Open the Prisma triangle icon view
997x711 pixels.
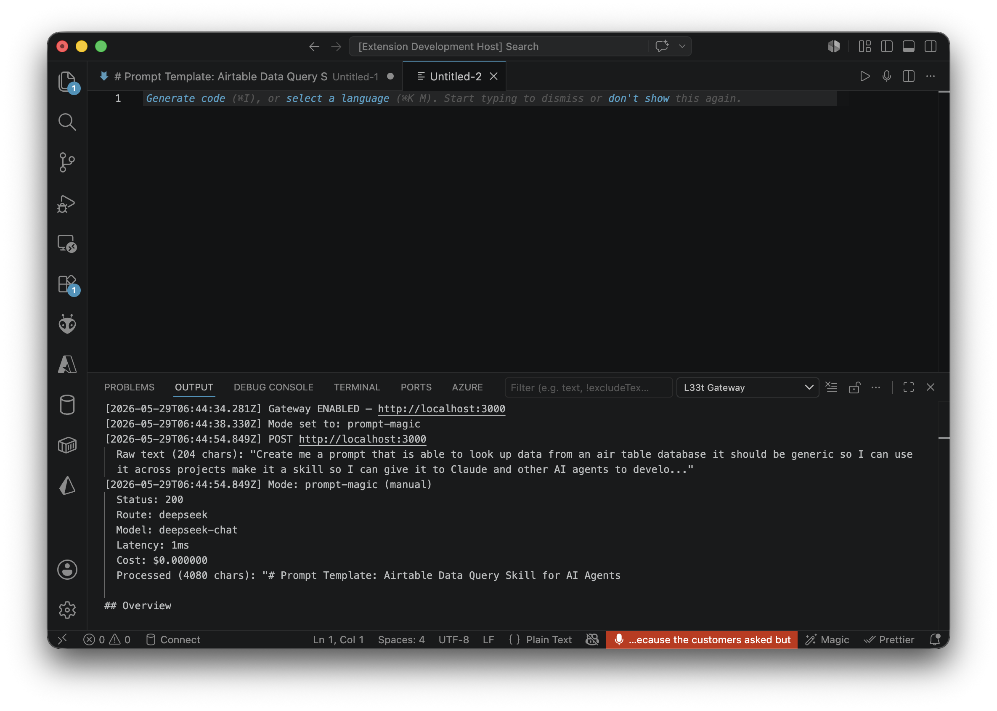click(67, 486)
